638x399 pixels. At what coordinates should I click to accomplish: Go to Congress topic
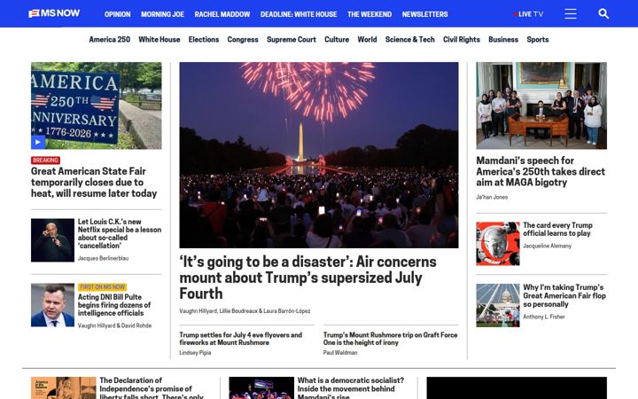click(x=243, y=40)
